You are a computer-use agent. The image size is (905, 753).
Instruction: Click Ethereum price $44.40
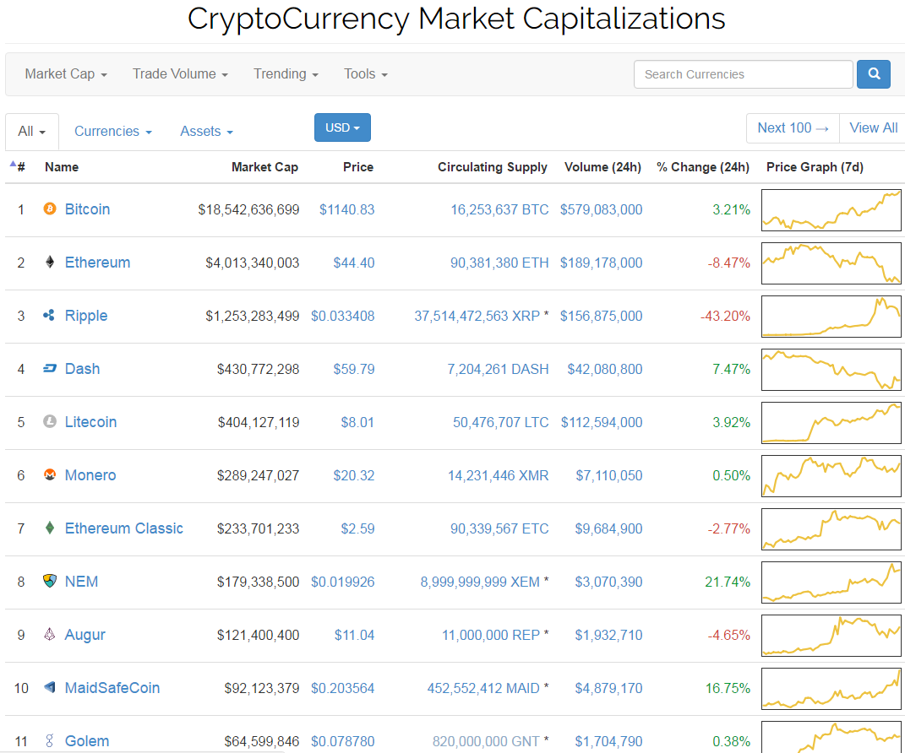354,263
